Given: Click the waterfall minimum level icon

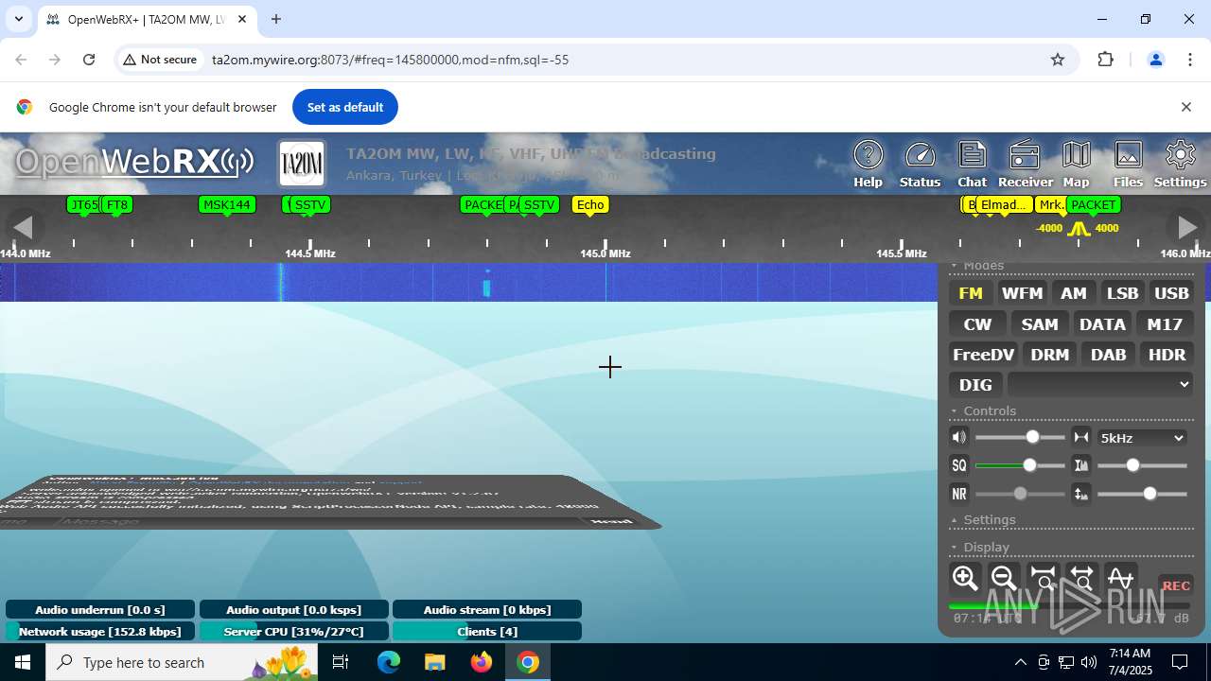Looking at the screenshot, I should click(x=1080, y=465).
